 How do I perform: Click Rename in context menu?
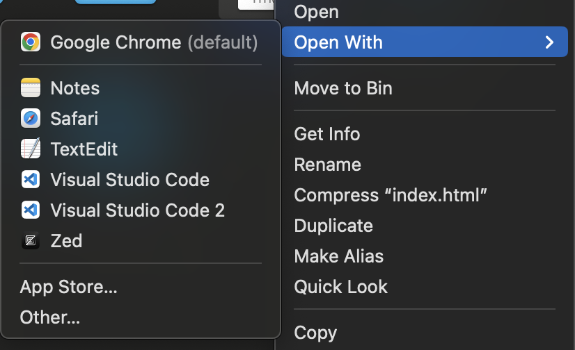click(x=425, y=165)
